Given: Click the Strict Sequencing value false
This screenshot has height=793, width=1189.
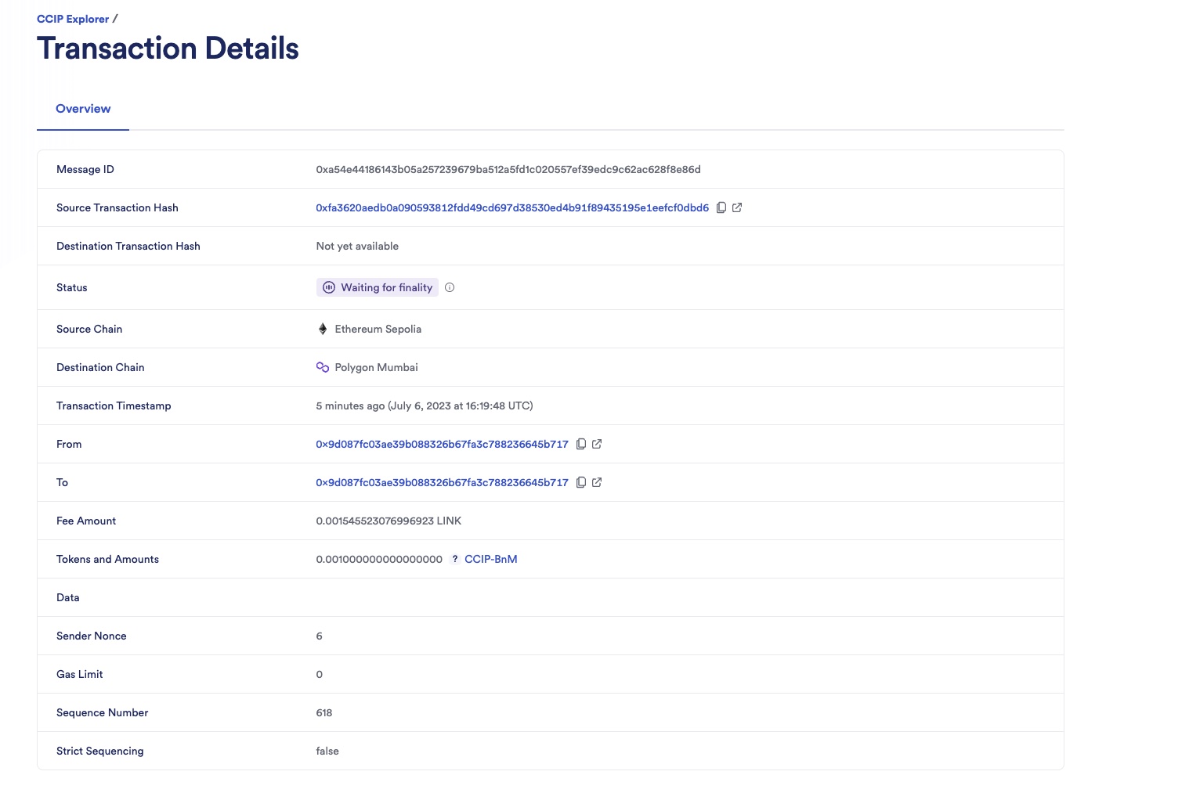Looking at the screenshot, I should [x=327, y=751].
